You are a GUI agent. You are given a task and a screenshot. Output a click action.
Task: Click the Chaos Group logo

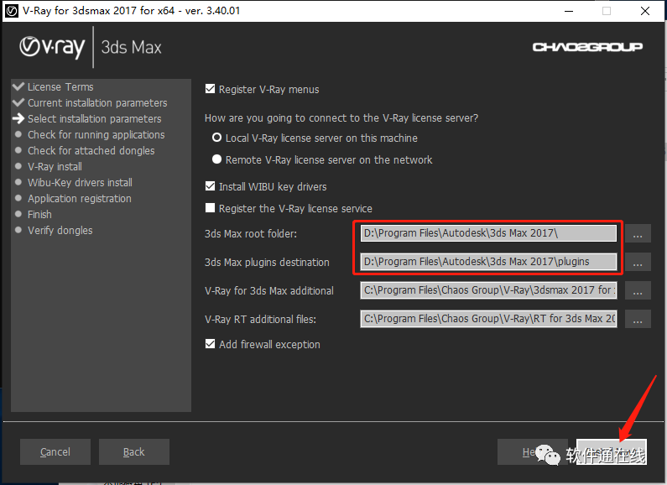pyautogui.click(x=587, y=47)
